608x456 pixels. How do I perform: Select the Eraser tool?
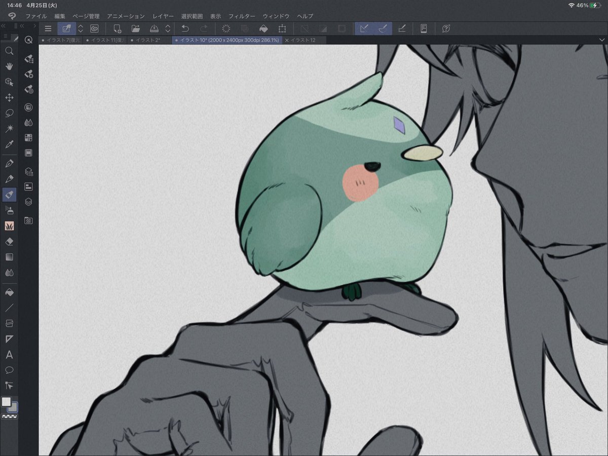click(9, 241)
